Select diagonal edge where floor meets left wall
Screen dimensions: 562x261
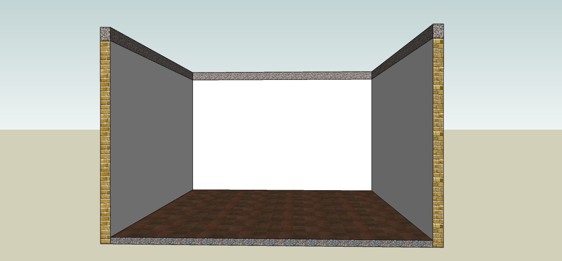tap(152, 213)
